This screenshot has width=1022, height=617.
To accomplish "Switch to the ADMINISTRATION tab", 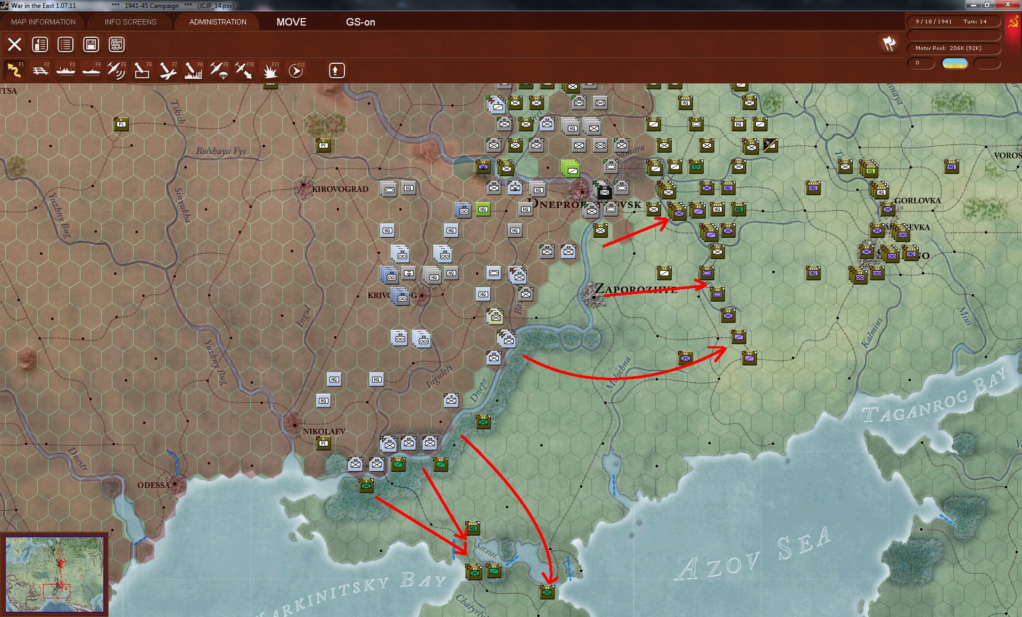I will coord(218,22).
